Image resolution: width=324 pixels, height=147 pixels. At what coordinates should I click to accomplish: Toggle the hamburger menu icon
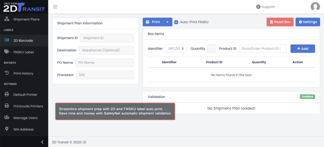tap(55, 7)
